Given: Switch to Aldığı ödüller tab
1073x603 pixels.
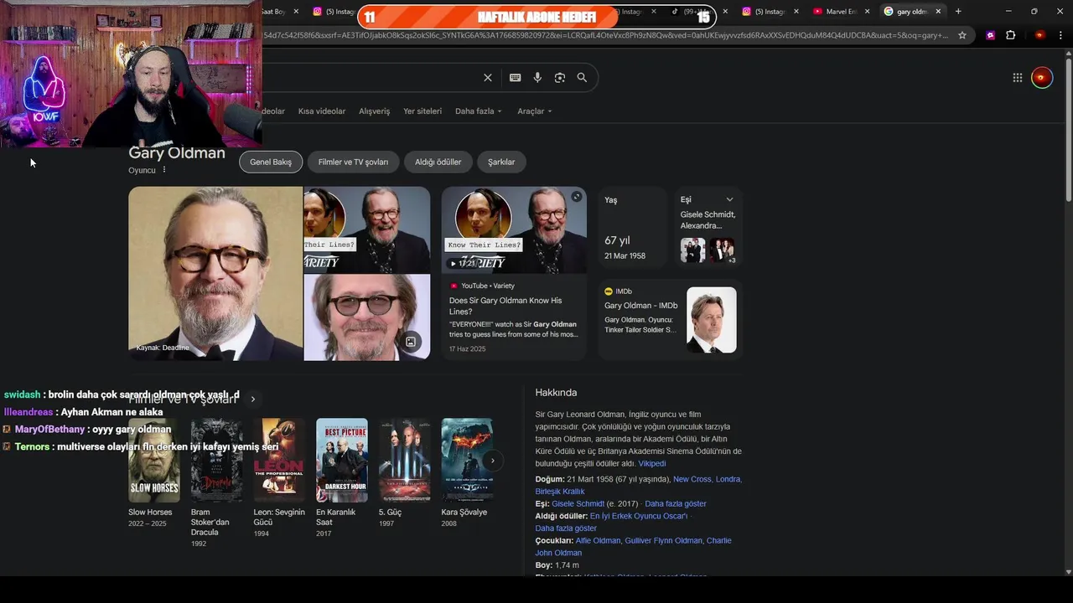Looking at the screenshot, I should click(438, 162).
